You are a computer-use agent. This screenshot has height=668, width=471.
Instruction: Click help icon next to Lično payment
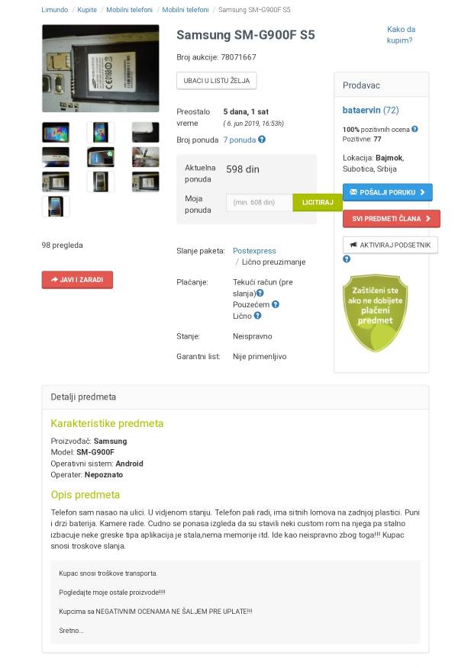[257, 316]
